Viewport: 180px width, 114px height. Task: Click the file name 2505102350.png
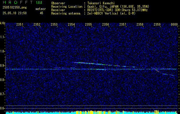(15, 8)
